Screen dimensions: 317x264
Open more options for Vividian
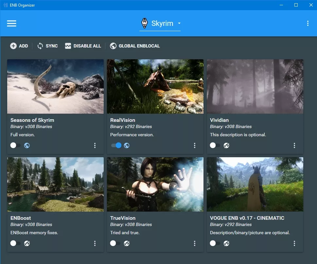(294, 145)
